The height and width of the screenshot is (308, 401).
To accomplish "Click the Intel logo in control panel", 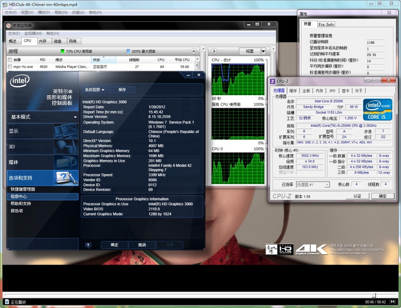I will pyautogui.click(x=20, y=81).
